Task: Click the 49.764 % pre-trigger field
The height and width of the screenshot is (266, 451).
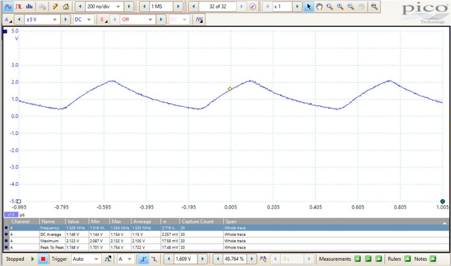Action: 235,259
